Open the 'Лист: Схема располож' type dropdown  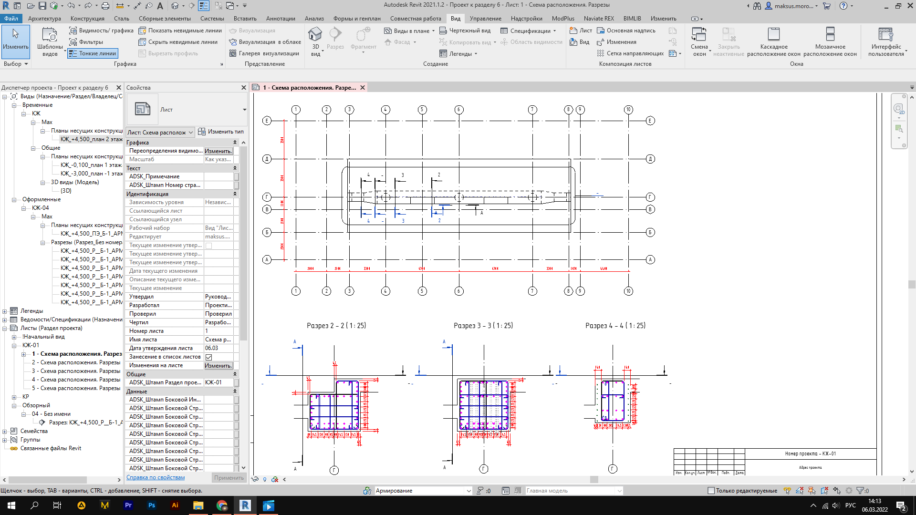(160, 133)
